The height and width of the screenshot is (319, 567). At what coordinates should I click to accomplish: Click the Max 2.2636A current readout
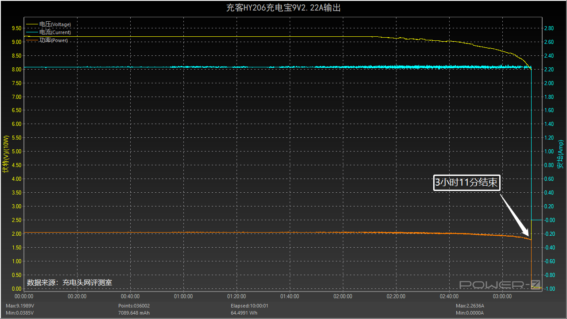470,306
